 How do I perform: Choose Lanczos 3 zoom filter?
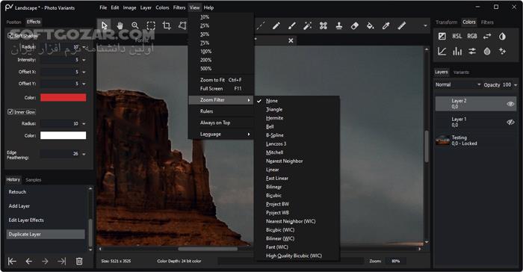[276, 143]
